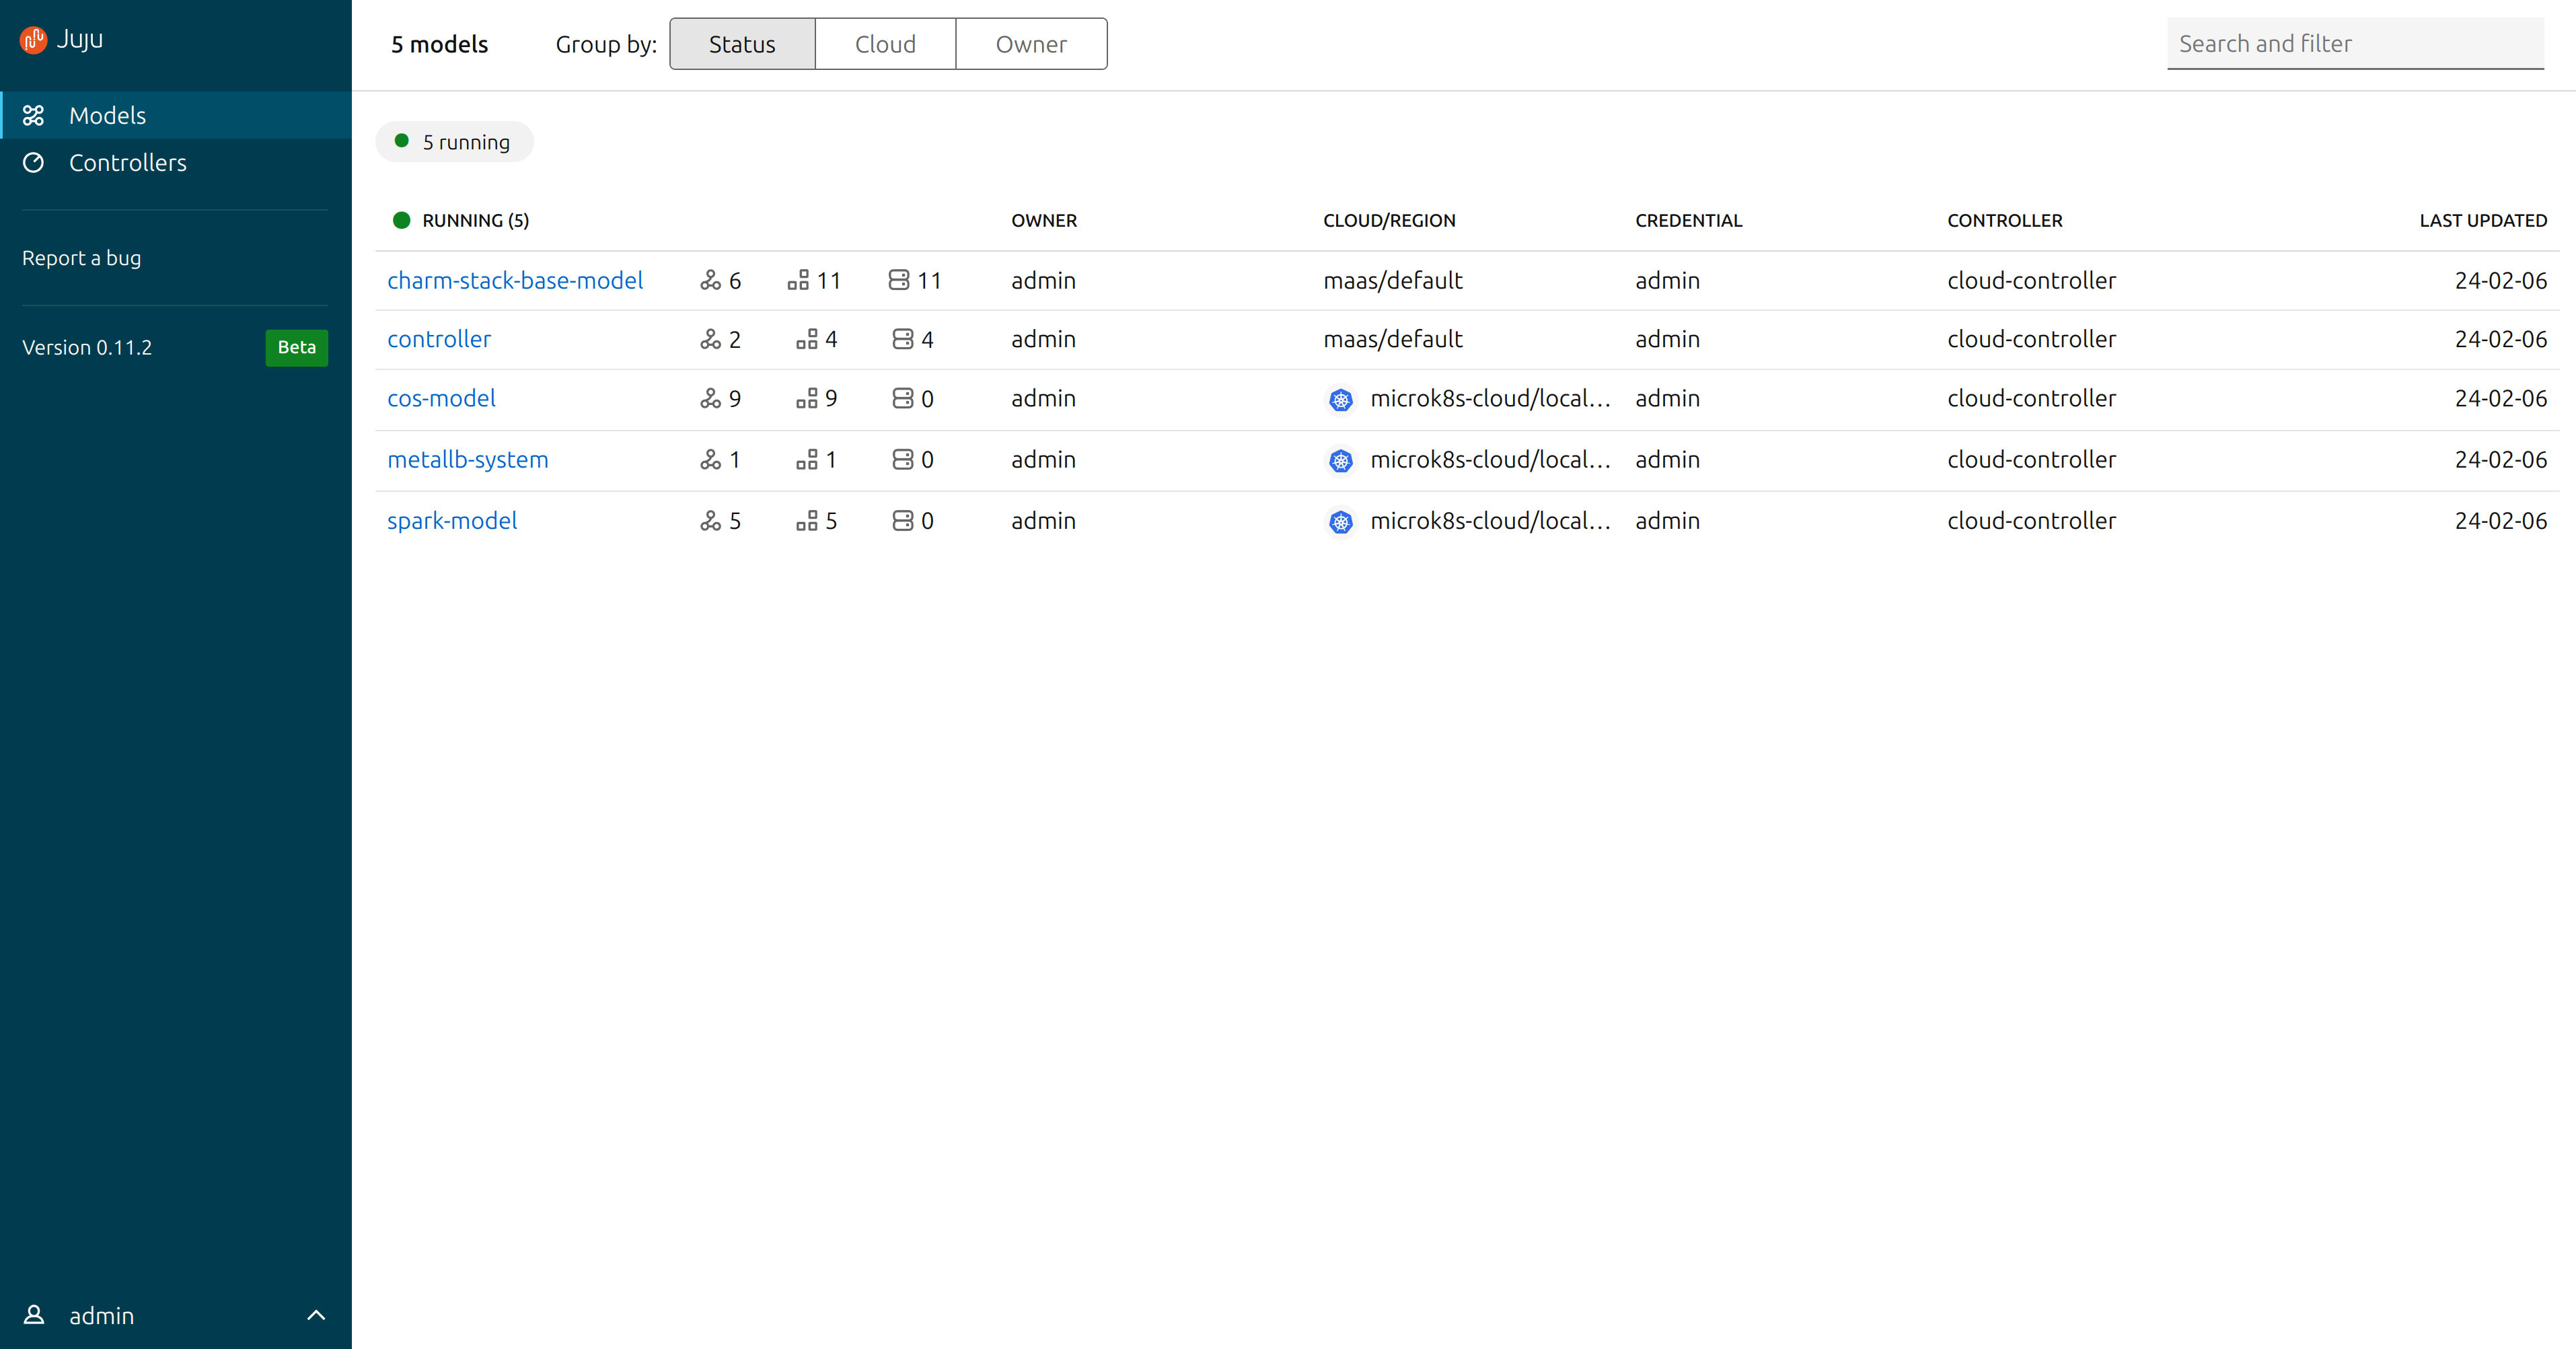2576x1349 pixels.
Task: Click the CONTROLLER column header
Action: (x=2004, y=220)
